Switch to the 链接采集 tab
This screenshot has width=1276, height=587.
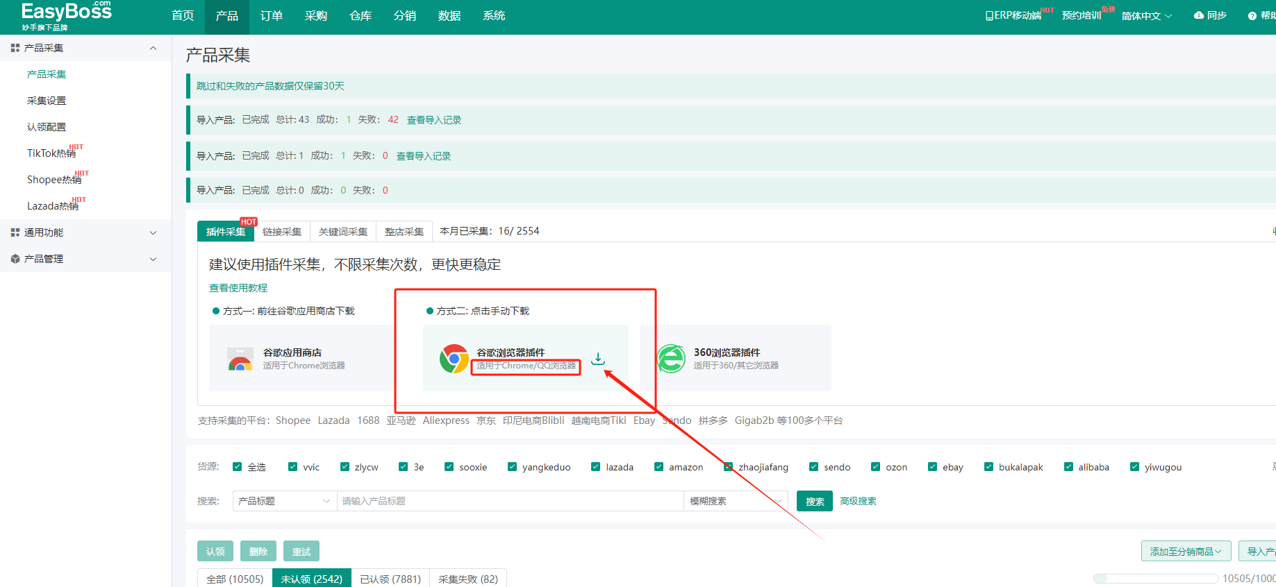coord(282,232)
